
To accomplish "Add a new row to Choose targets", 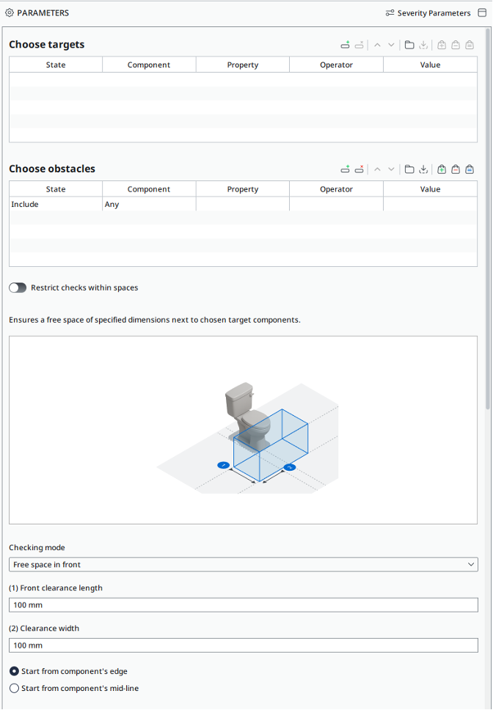I will pos(345,45).
